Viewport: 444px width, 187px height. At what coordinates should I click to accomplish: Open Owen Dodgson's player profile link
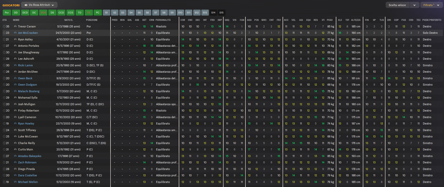pyautogui.click(x=27, y=85)
